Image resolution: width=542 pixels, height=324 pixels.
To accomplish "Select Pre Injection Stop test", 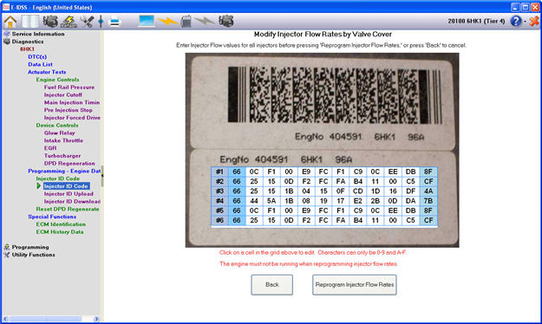I will (69, 110).
